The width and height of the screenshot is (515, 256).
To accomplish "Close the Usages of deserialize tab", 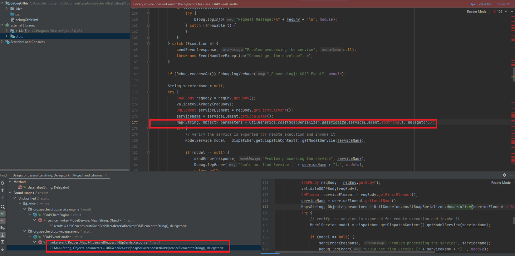I will coord(106,175).
